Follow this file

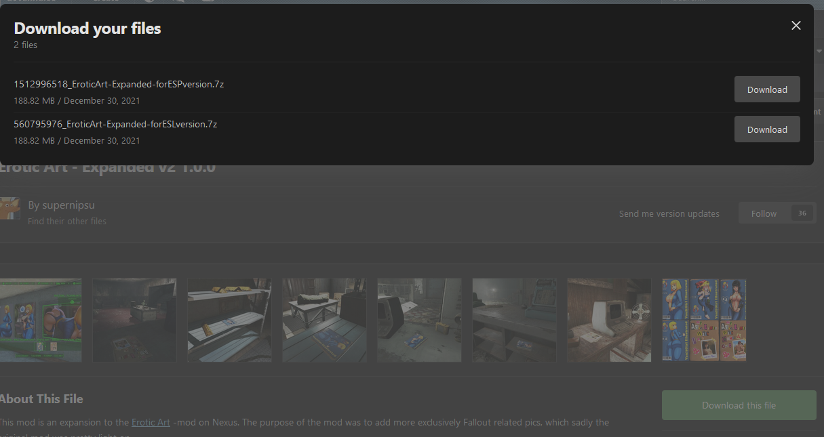pyautogui.click(x=764, y=213)
